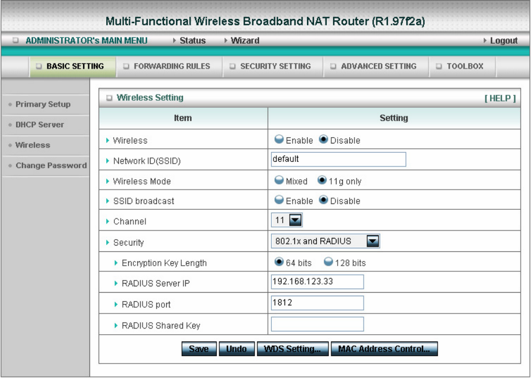Click the Save button

199,349
